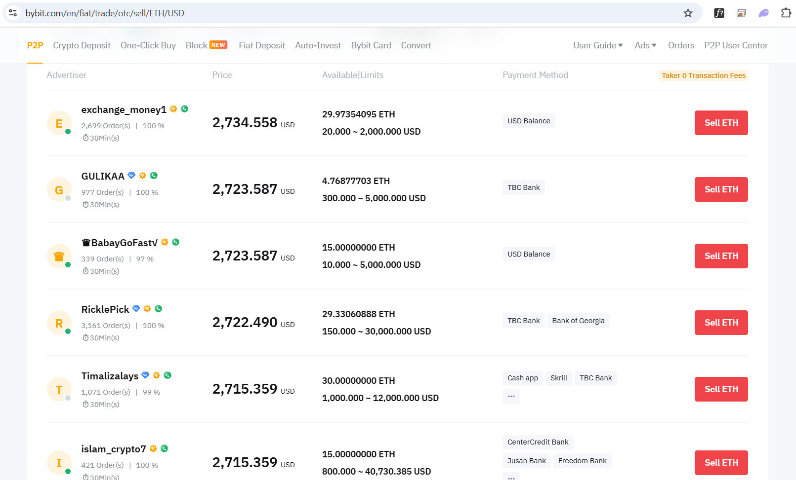The width and height of the screenshot is (796, 480).
Task: Go to Orders page
Action: point(681,45)
